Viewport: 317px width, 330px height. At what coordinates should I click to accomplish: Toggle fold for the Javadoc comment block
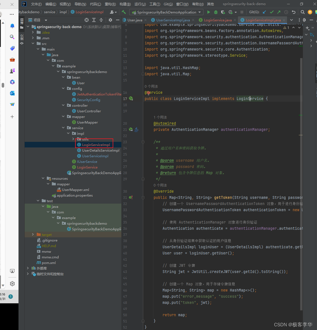click(143, 142)
